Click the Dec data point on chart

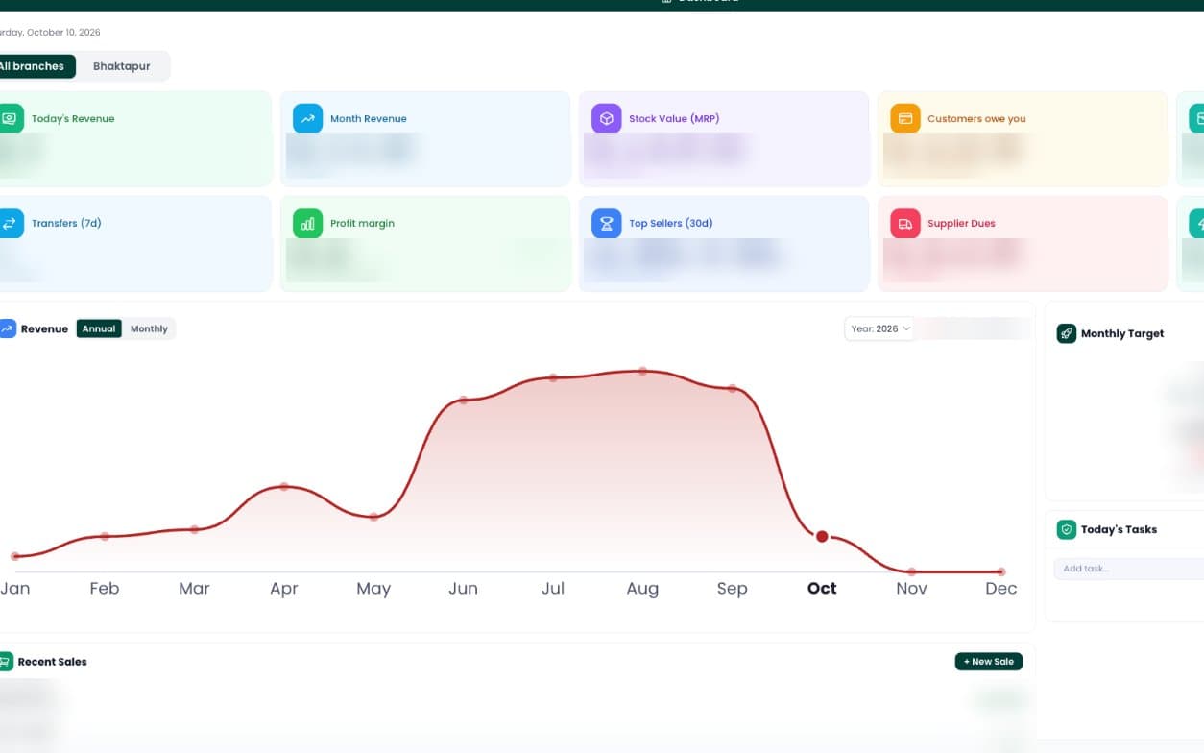1001,571
